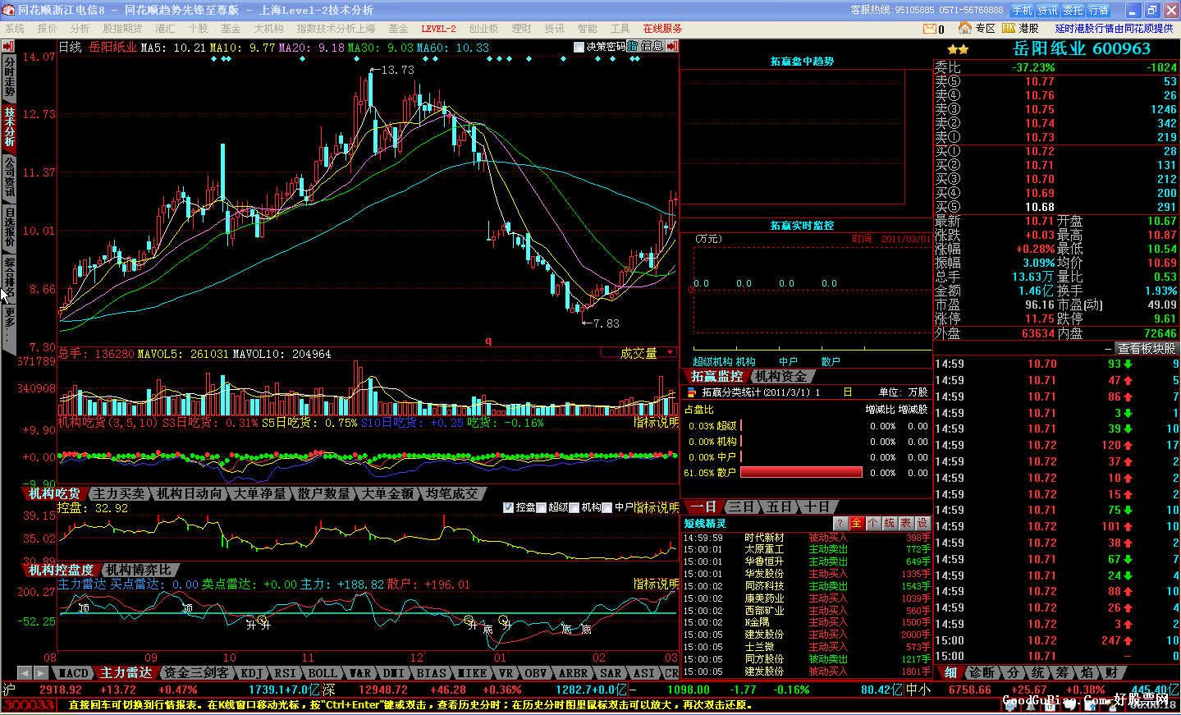Open the 分析 menu
Screen dimensions: 1181x715
pos(80,29)
